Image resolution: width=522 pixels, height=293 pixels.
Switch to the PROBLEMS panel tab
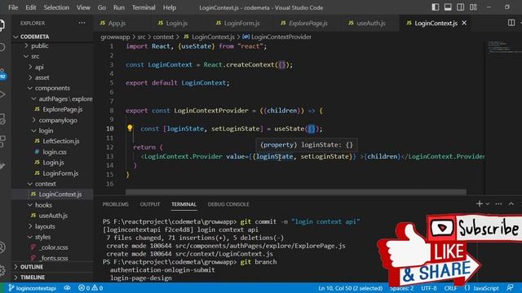115,204
